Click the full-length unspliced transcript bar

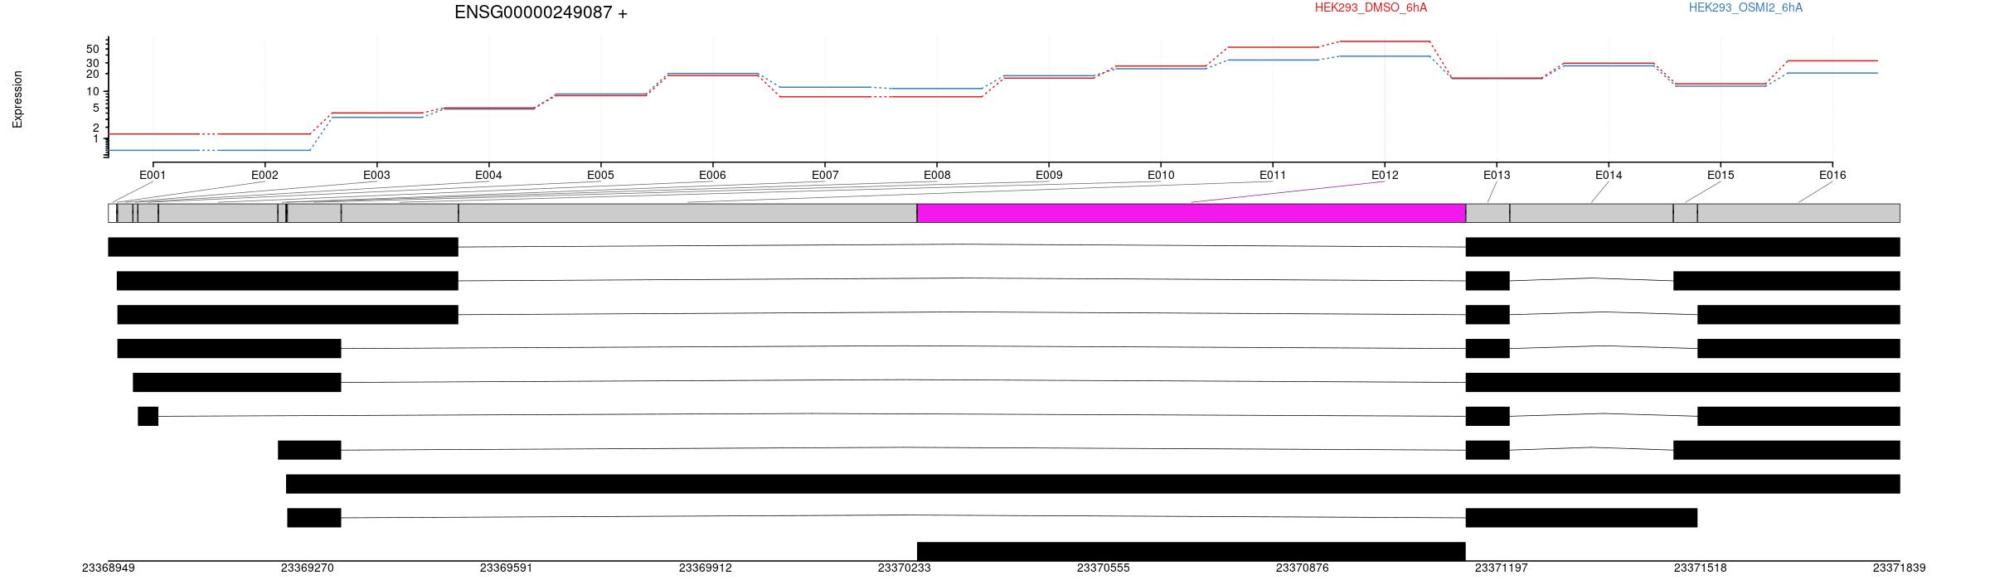(x=1093, y=484)
